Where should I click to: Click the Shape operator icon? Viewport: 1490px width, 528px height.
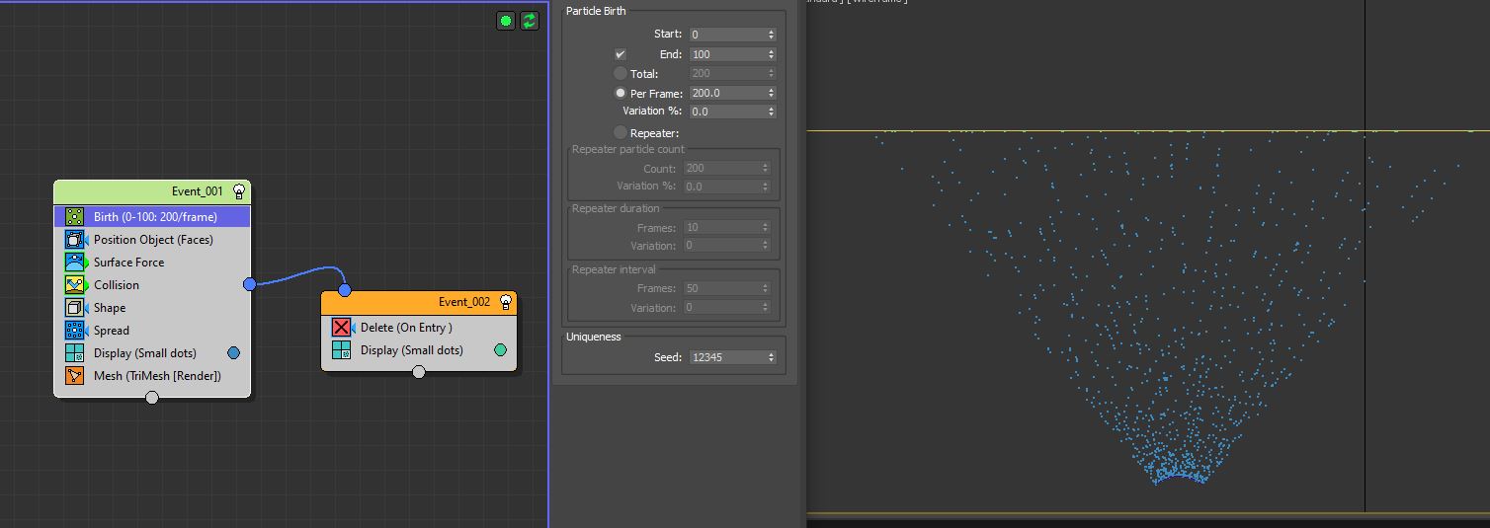(x=75, y=308)
